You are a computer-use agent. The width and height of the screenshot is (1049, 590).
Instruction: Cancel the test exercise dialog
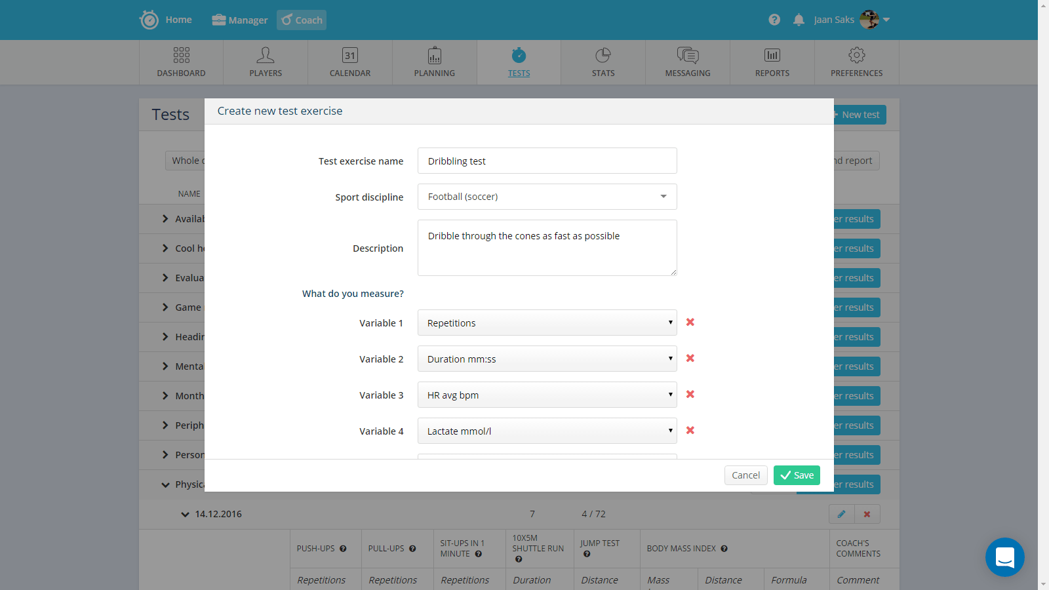[x=745, y=475]
